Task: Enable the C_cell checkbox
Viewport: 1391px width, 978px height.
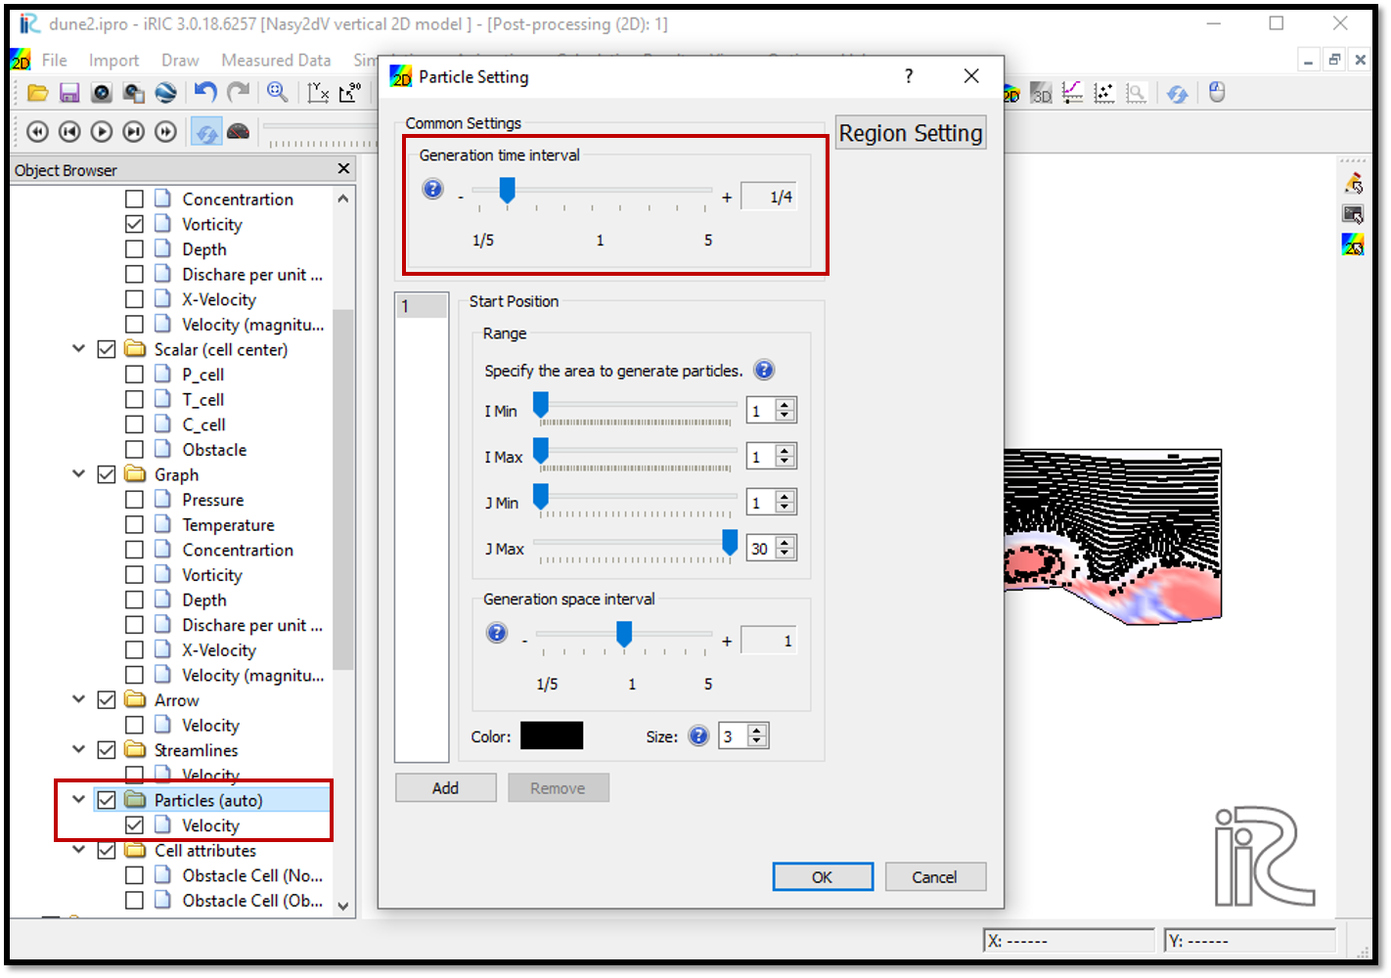Action: (x=134, y=424)
